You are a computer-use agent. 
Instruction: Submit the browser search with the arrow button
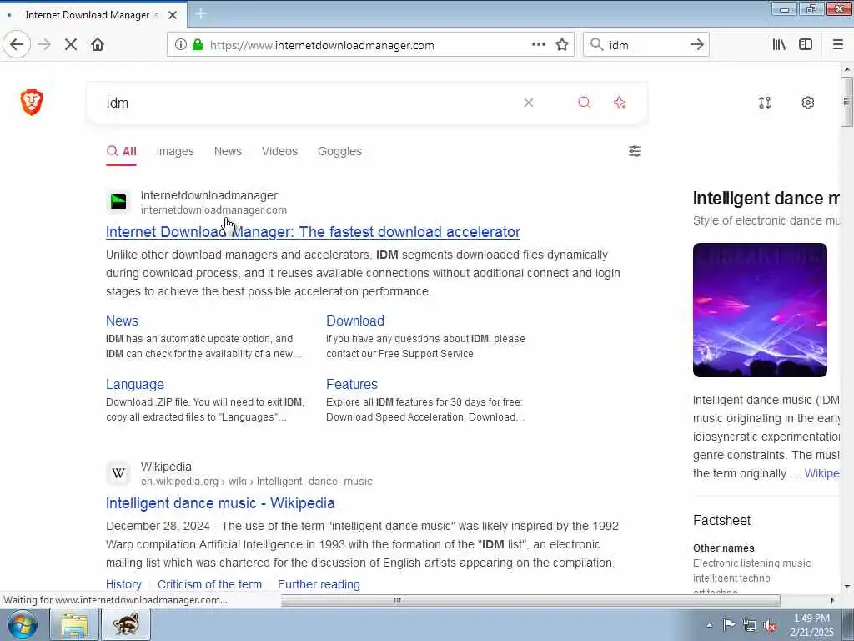[x=696, y=45]
